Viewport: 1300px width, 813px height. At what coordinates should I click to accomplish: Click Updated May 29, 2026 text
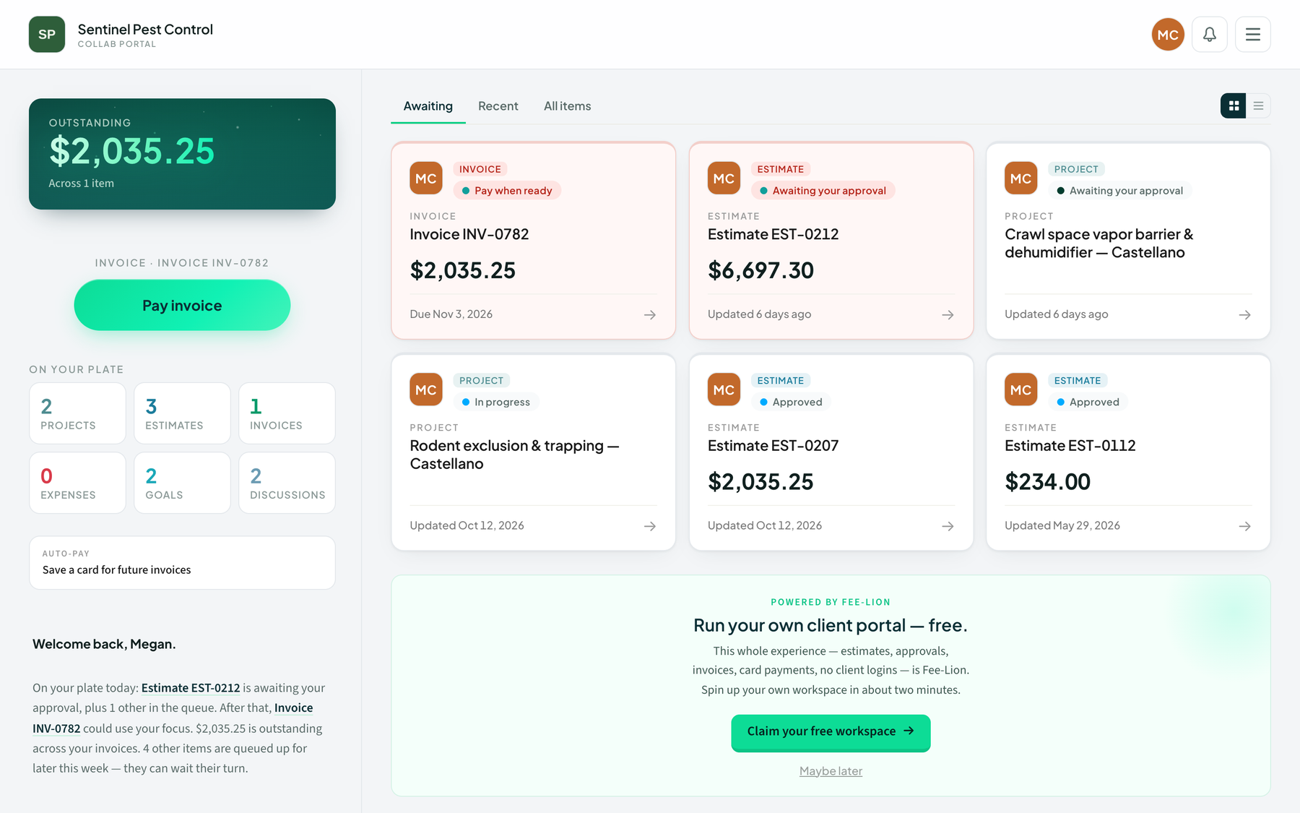pos(1062,526)
